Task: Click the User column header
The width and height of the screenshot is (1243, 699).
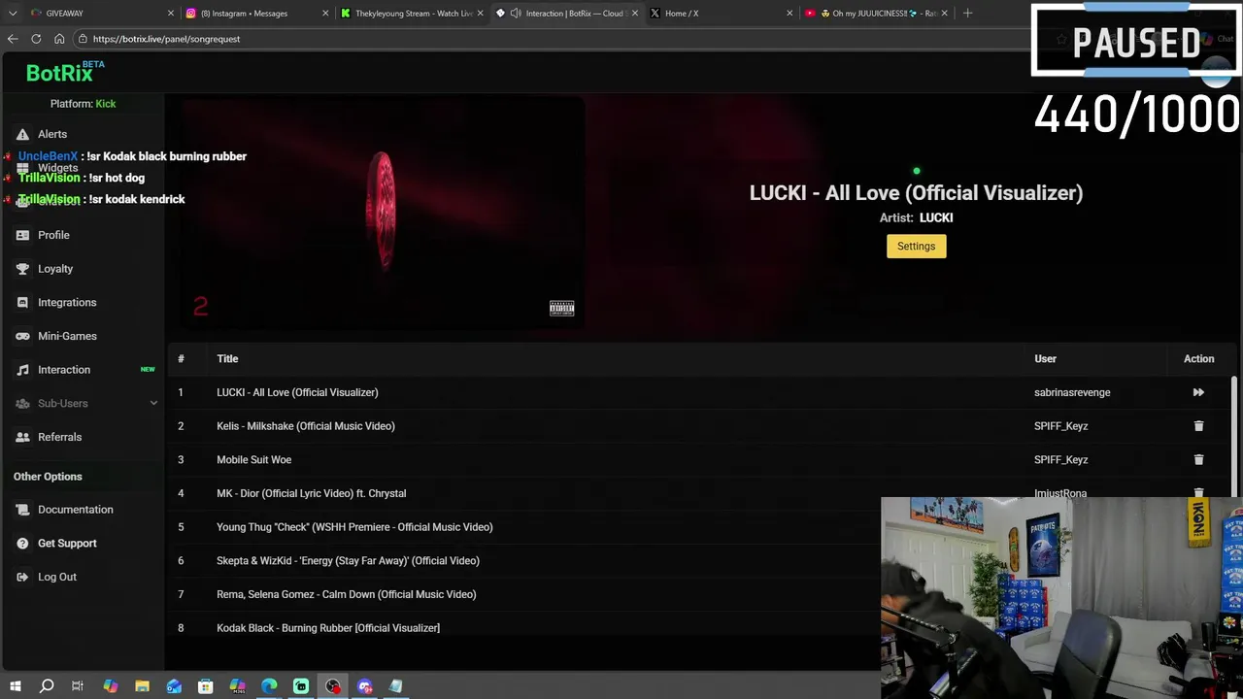Action: 1045,359
